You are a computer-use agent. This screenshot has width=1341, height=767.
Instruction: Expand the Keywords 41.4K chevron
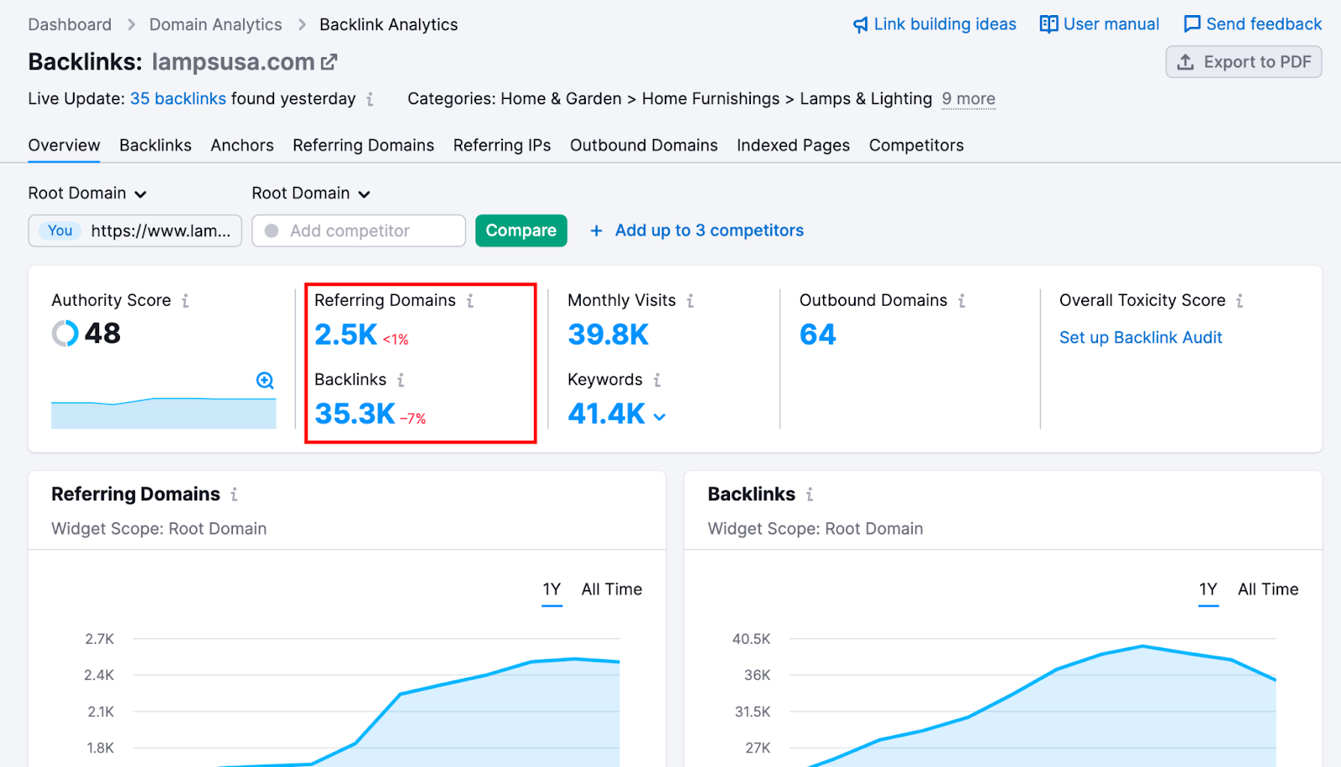pyautogui.click(x=660, y=417)
